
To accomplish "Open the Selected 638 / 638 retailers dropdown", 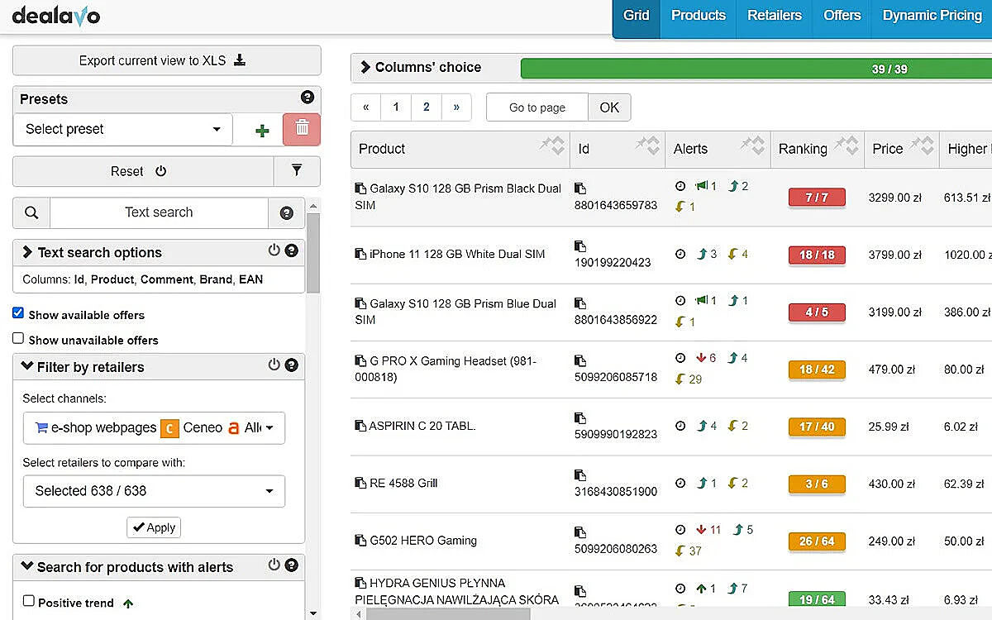I will pyautogui.click(x=154, y=491).
